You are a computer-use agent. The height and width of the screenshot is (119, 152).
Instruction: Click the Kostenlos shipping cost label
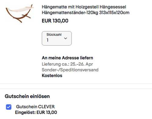[52, 76]
